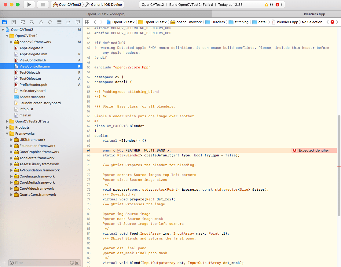Select ViewController.h file
Image resolution: width=341 pixels, height=267 pixels.
[x=41, y=60]
